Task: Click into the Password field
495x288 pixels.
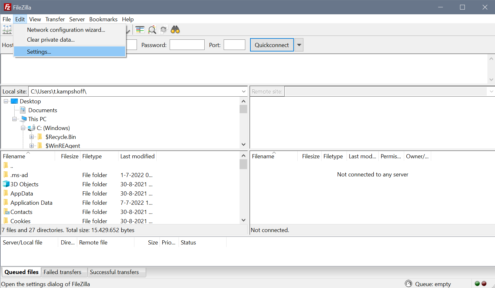Action: pos(187,45)
